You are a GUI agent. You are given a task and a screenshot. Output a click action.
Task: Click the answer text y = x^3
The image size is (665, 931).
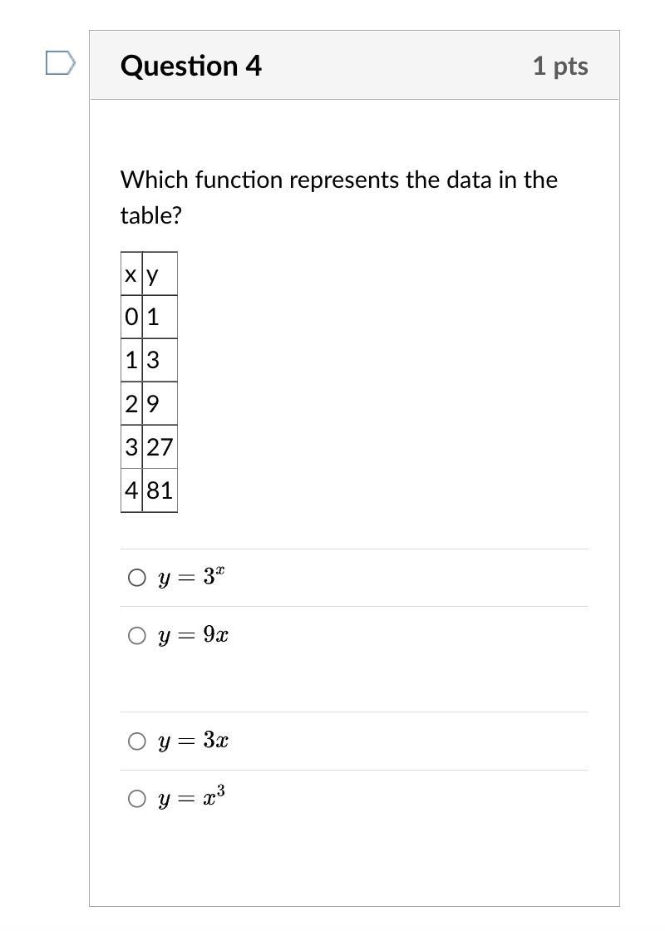pos(192,798)
